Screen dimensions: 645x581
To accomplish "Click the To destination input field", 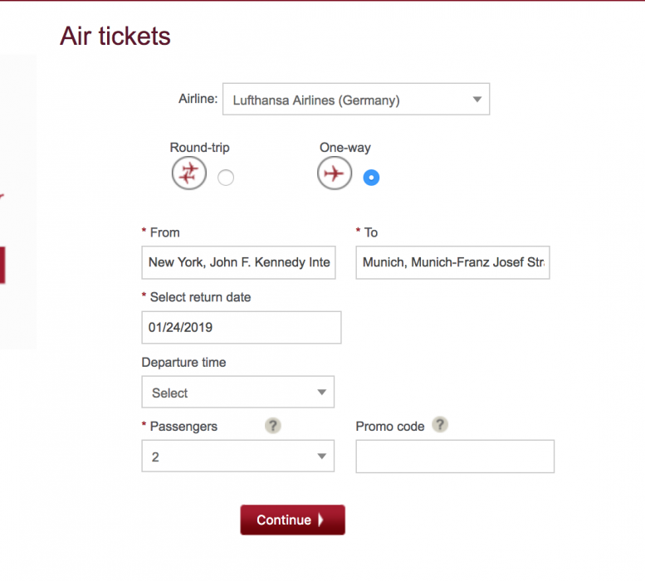I will [452, 262].
